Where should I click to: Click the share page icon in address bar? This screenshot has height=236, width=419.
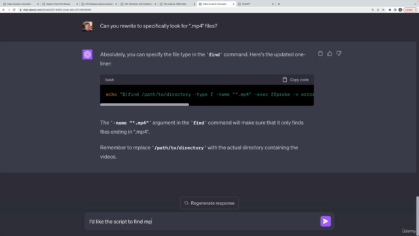click(378, 10)
